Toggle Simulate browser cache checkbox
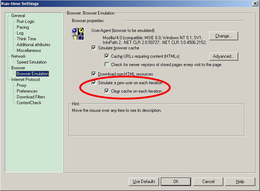Screen dimensions: 260x191 point(94,48)
